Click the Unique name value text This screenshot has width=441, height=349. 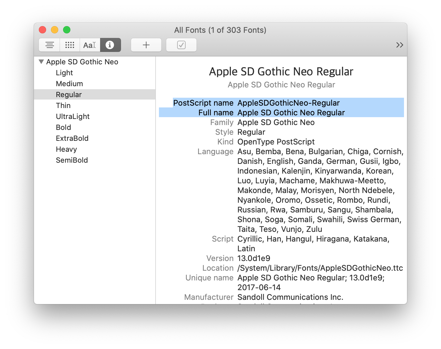pyautogui.click(x=311, y=283)
